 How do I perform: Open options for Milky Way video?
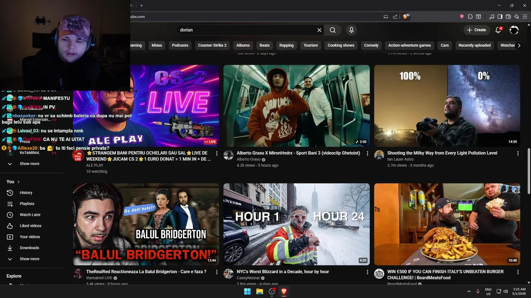[518, 153]
